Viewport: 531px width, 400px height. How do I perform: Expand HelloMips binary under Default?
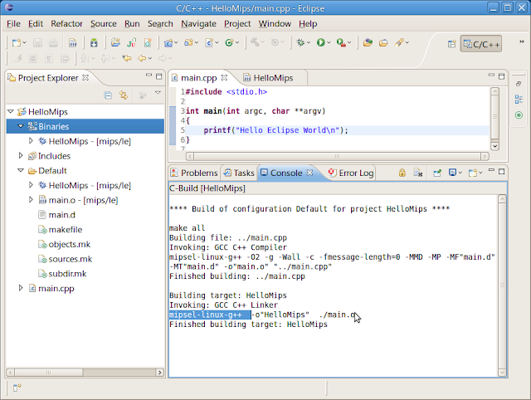click(31, 185)
